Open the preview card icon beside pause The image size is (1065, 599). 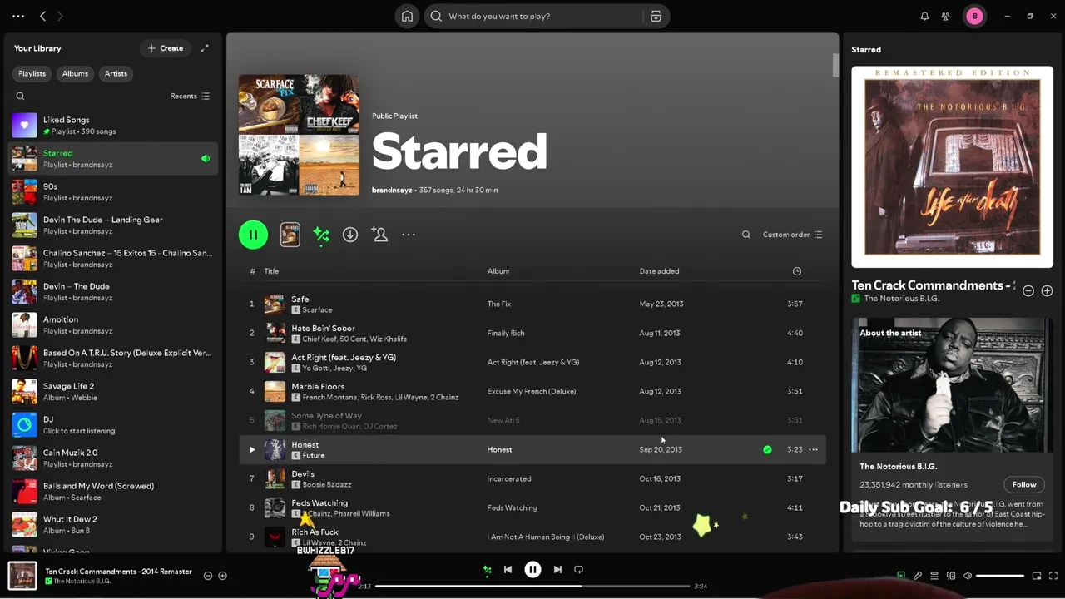pos(290,235)
